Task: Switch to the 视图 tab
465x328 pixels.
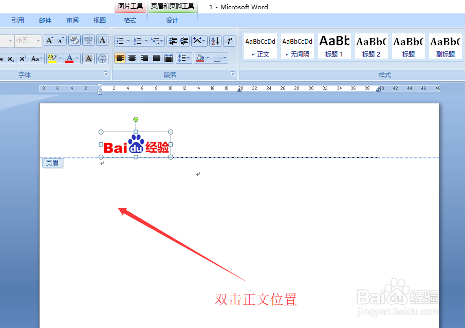Action: (x=99, y=21)
